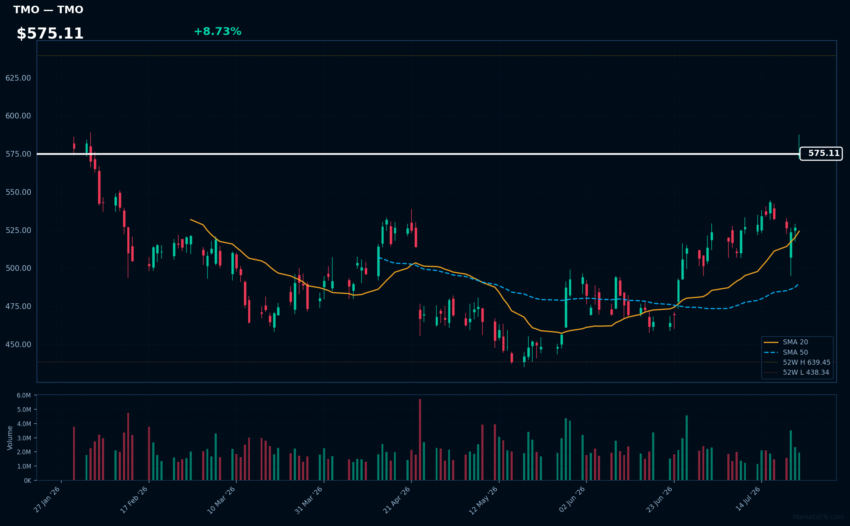Click the 17 Feb '26 date label
This screenshot has width=850, height=526.
tap(134, 500)
